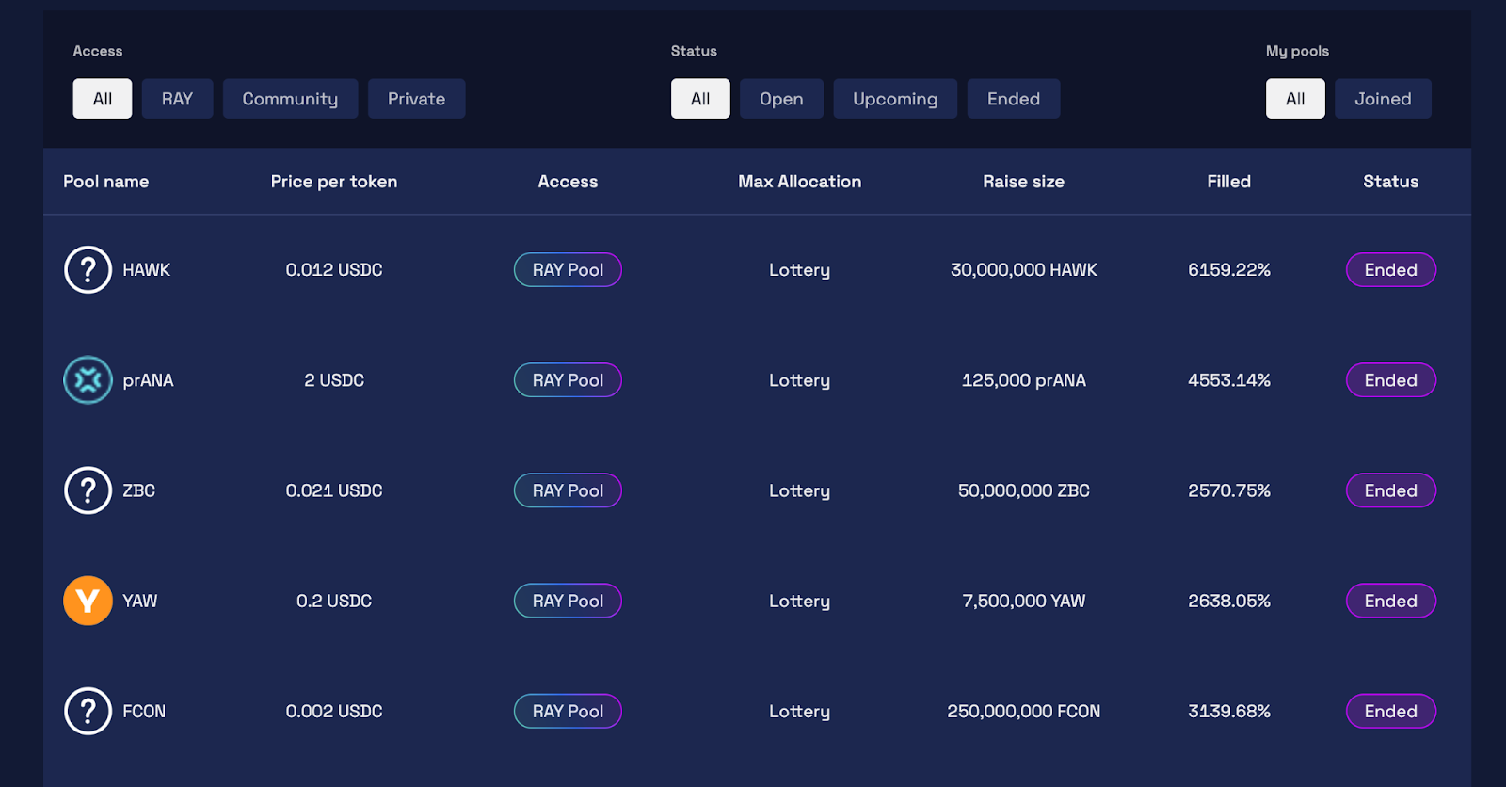Click the 7,500,000 YAW raise size
Viewport: 1506px width, 787px height.
pyautogui.click(x=1024, y=601)
